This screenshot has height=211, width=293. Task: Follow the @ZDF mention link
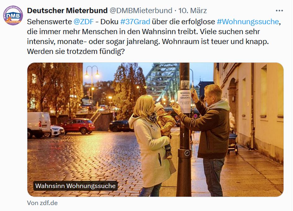pyautogui.click(x=83, y=22)
